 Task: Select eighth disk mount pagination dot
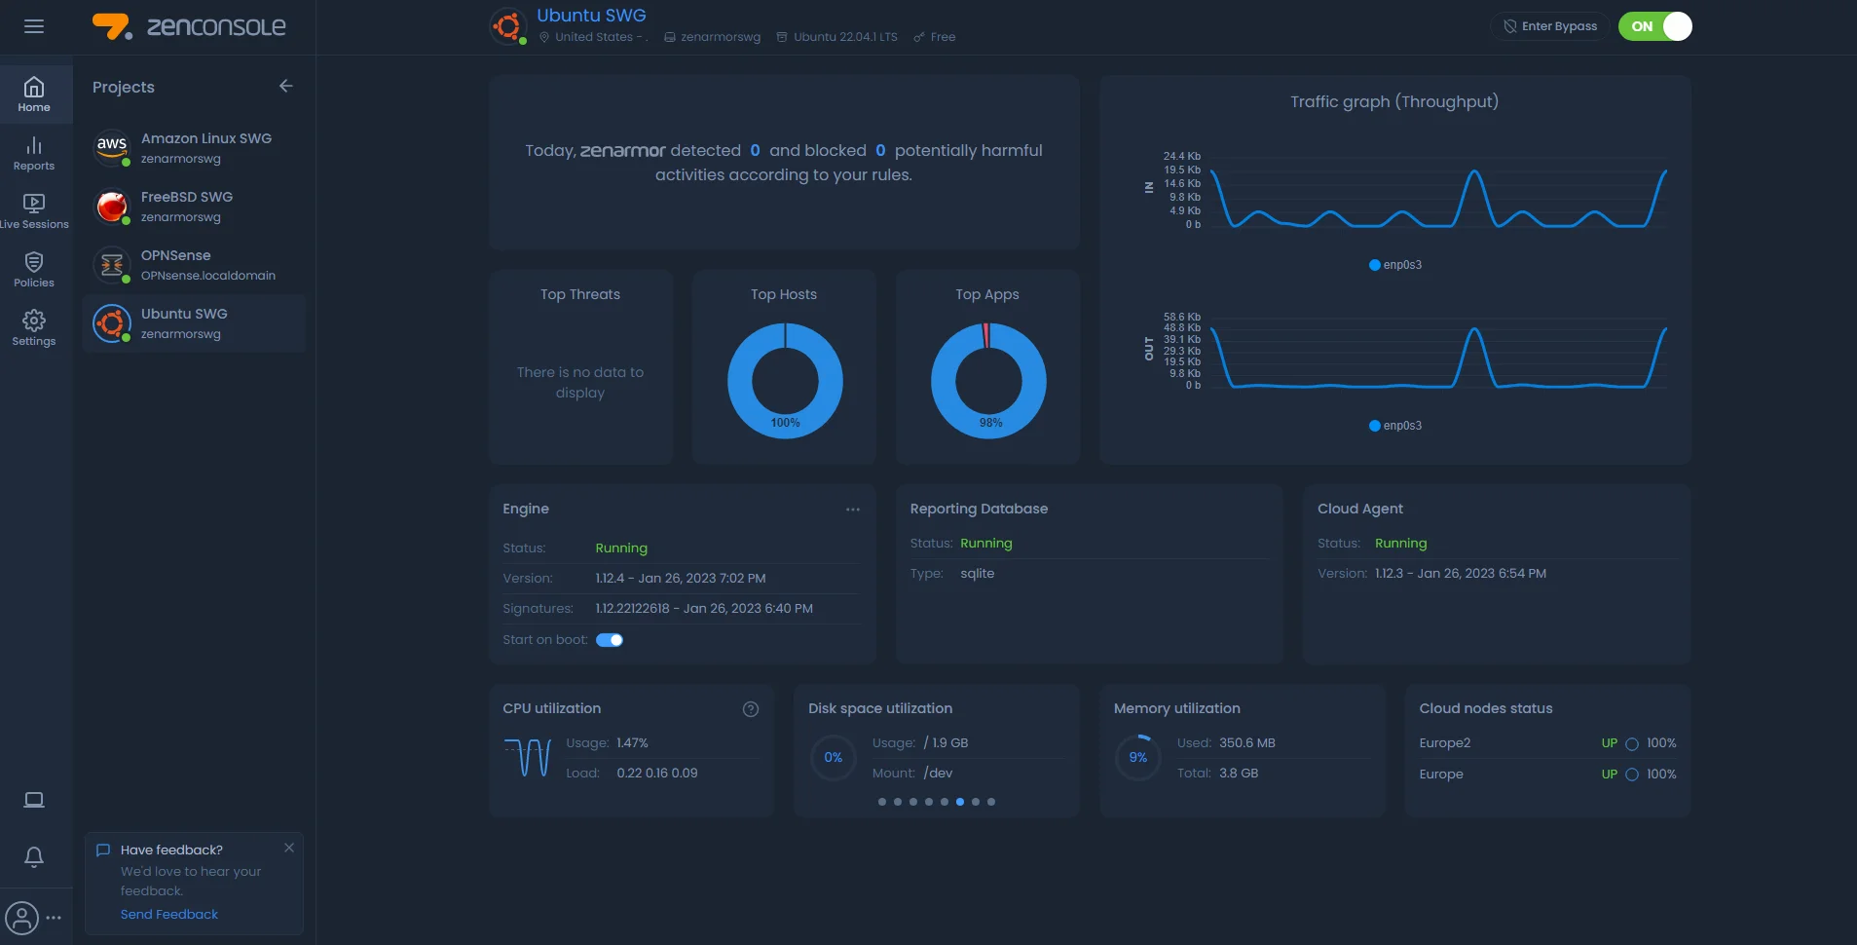(991, 802)
